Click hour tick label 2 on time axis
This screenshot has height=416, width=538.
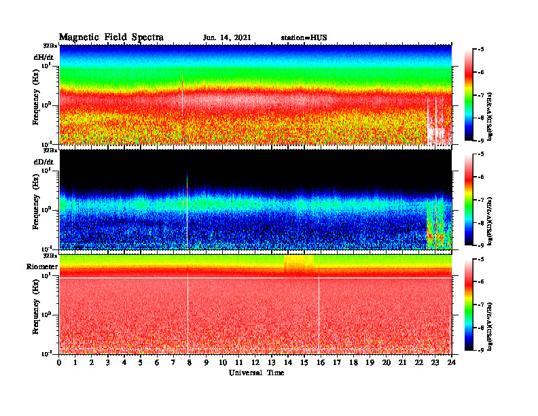tap(92, 363)
